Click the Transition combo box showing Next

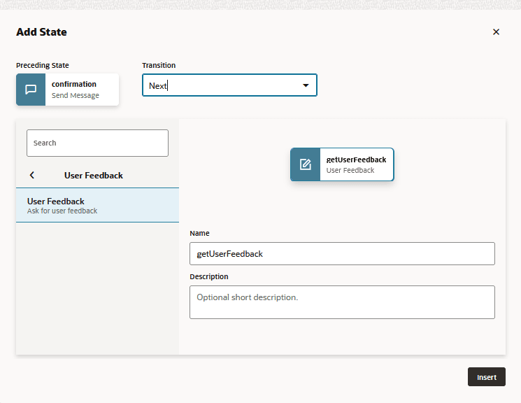click(x=229, y=85)
